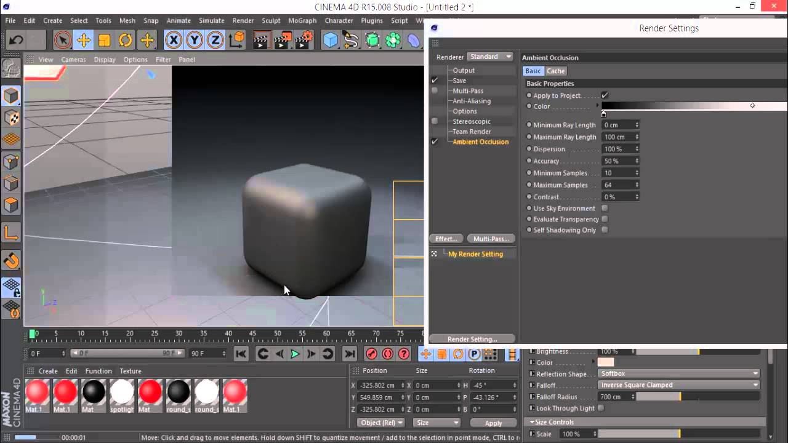Open the Reflection Shape Softbox dropdown

click(x=679, y=373)
